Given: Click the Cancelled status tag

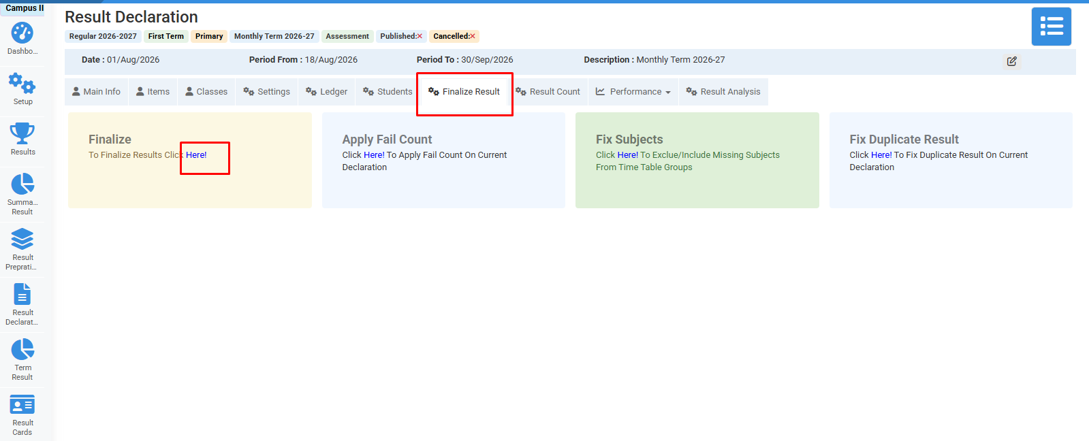Looking at the screenshot, I should tap(454, 36).
